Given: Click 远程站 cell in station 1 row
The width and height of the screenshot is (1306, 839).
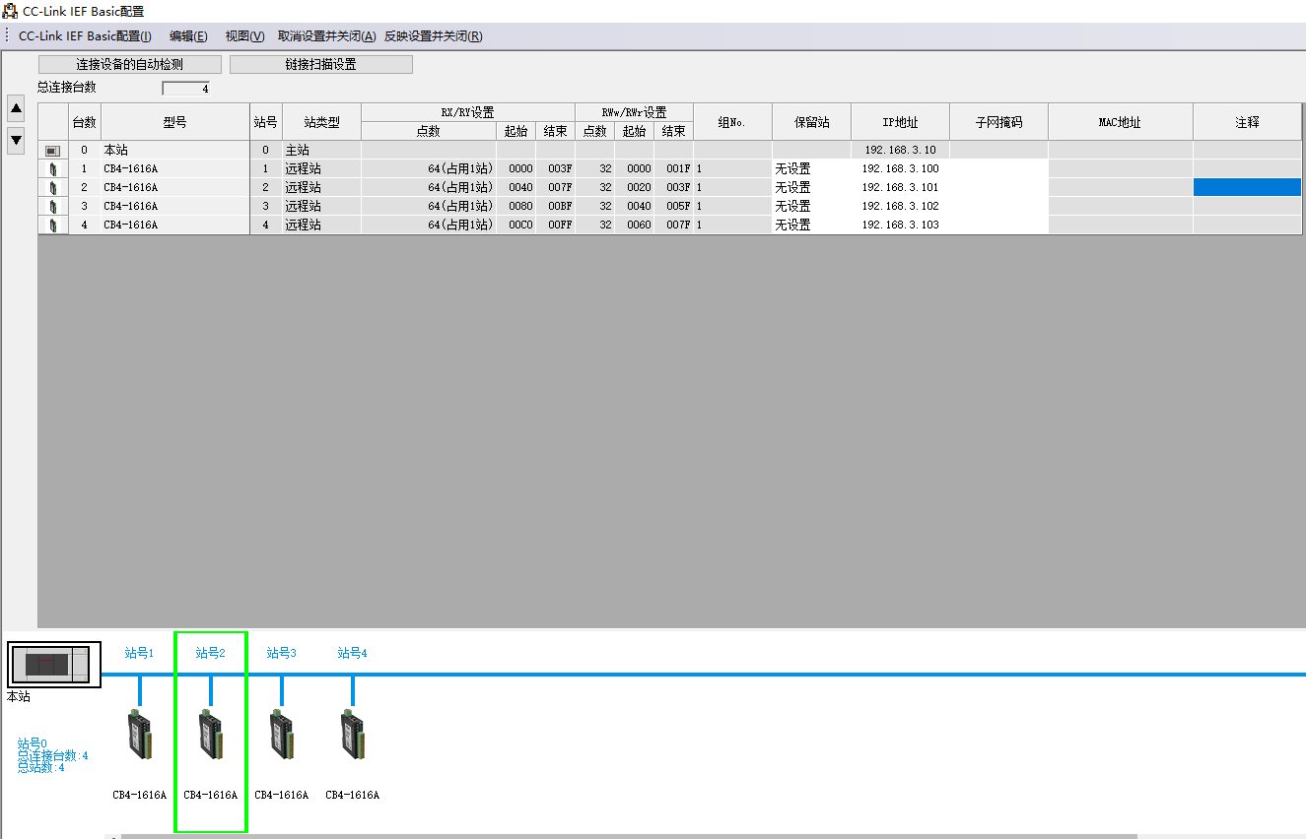Looking at the screenshot, I should [321, 169].
